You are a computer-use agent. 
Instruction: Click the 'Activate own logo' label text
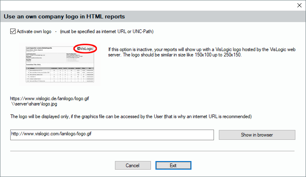point(34,31)
